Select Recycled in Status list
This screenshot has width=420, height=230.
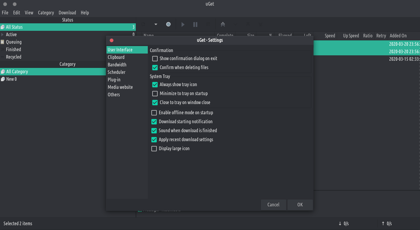[68, 57]
